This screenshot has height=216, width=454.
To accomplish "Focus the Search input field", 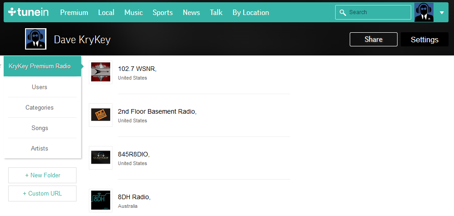I will [x=378, y=13].
